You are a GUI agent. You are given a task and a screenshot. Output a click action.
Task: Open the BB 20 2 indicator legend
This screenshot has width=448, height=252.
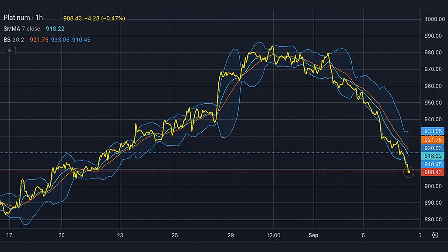point(14,40)
